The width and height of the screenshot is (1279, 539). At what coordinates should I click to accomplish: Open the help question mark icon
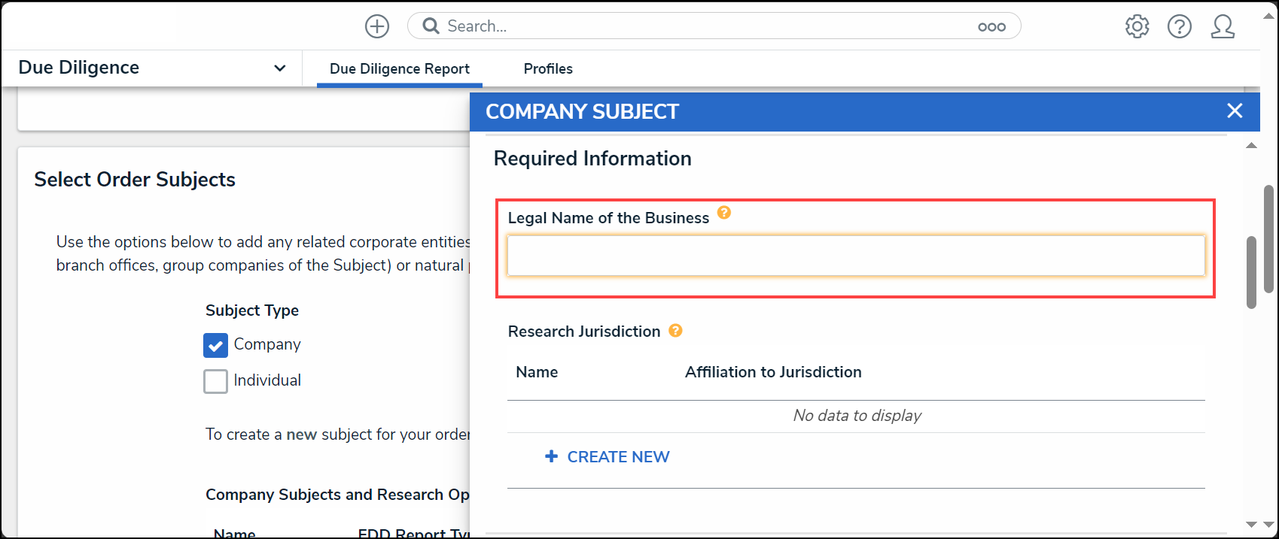1180,26
